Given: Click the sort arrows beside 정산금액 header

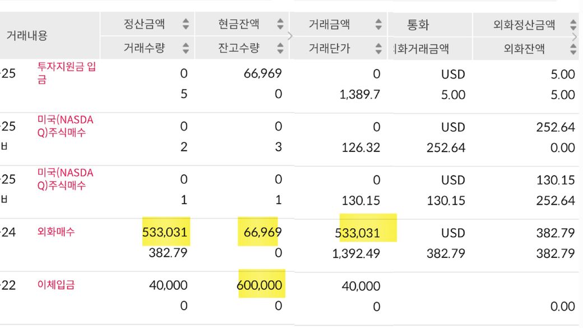Looking at the screenshot, I should pos(186,24).
